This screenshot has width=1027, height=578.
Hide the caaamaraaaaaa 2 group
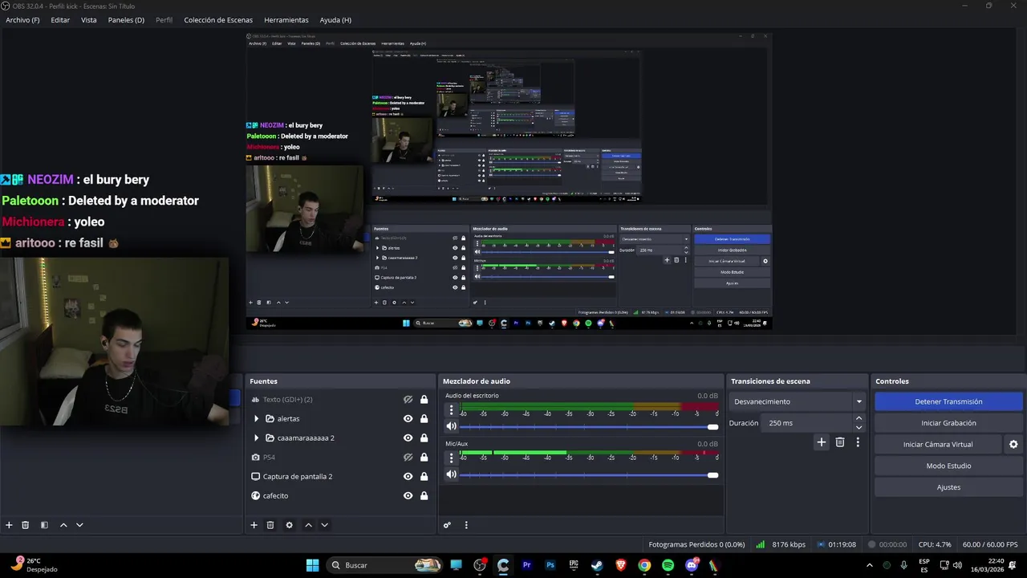point(408,438)
